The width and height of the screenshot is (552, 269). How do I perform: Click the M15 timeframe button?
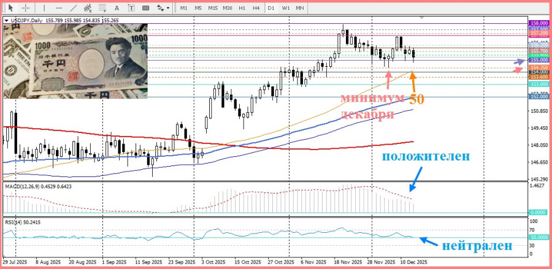(x=212, y=8)
